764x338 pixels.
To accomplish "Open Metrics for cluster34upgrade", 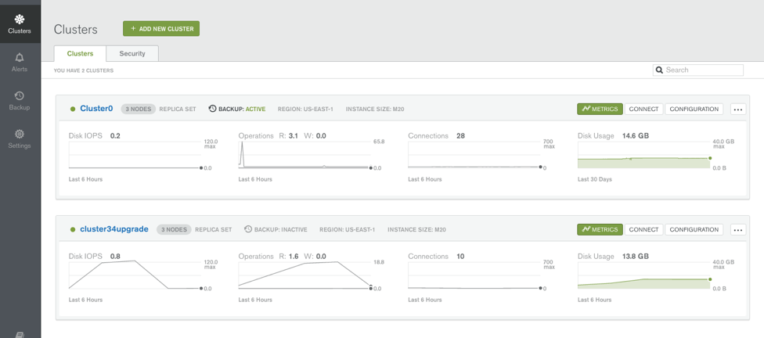I will point(600,229).
